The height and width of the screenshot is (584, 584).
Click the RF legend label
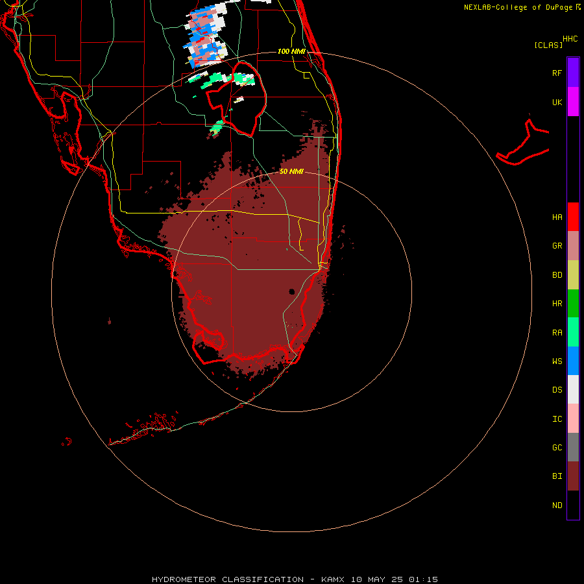coord(557,73)
